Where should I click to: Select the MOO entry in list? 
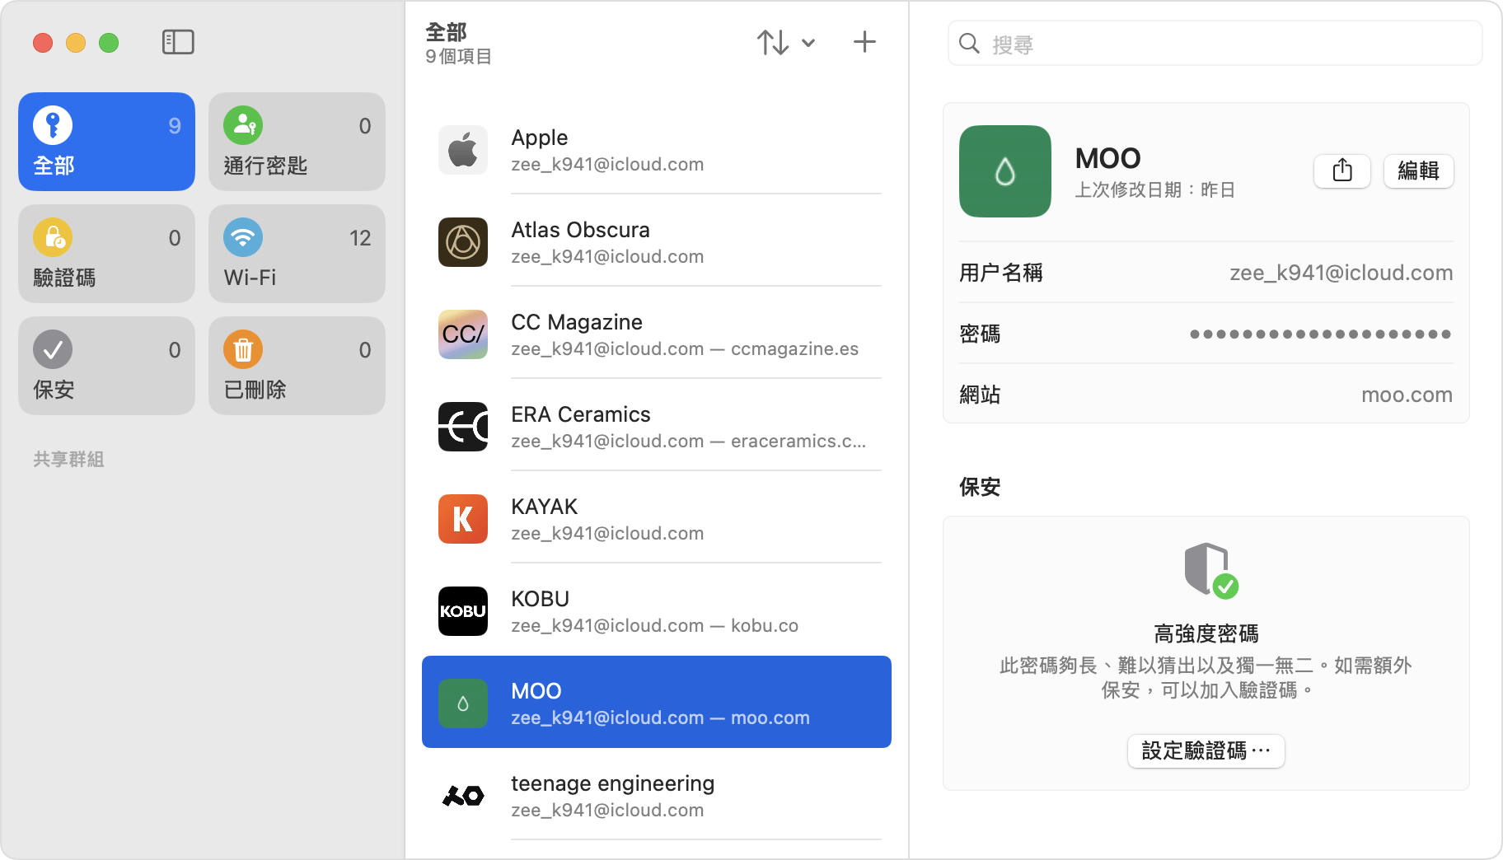[657, 702]
